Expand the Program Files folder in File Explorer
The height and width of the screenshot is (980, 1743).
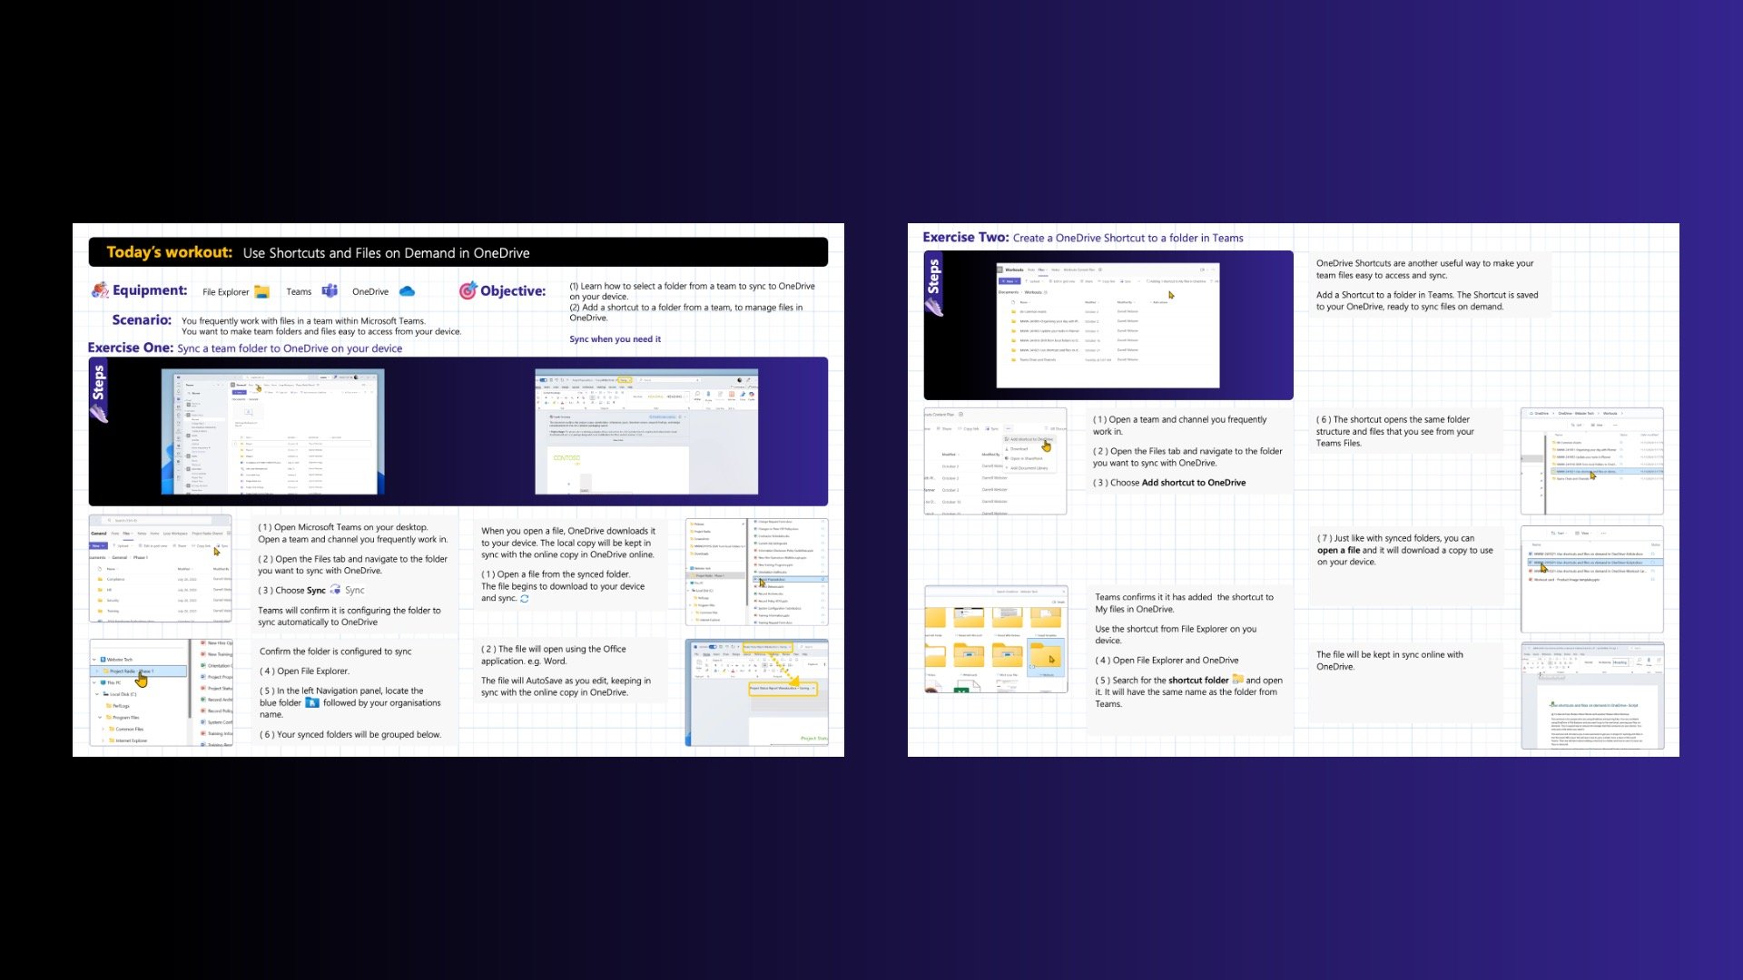coord(100,717)
